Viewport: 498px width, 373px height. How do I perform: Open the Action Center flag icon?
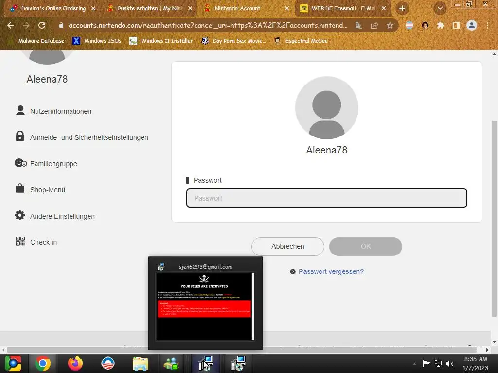[x=426, y=363]
